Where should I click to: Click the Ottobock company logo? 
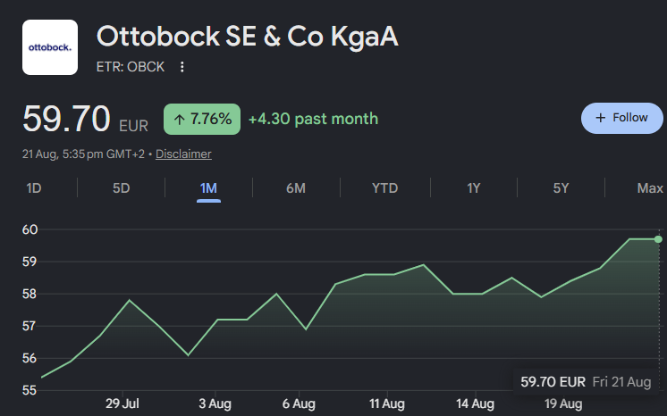pos(50,47)
